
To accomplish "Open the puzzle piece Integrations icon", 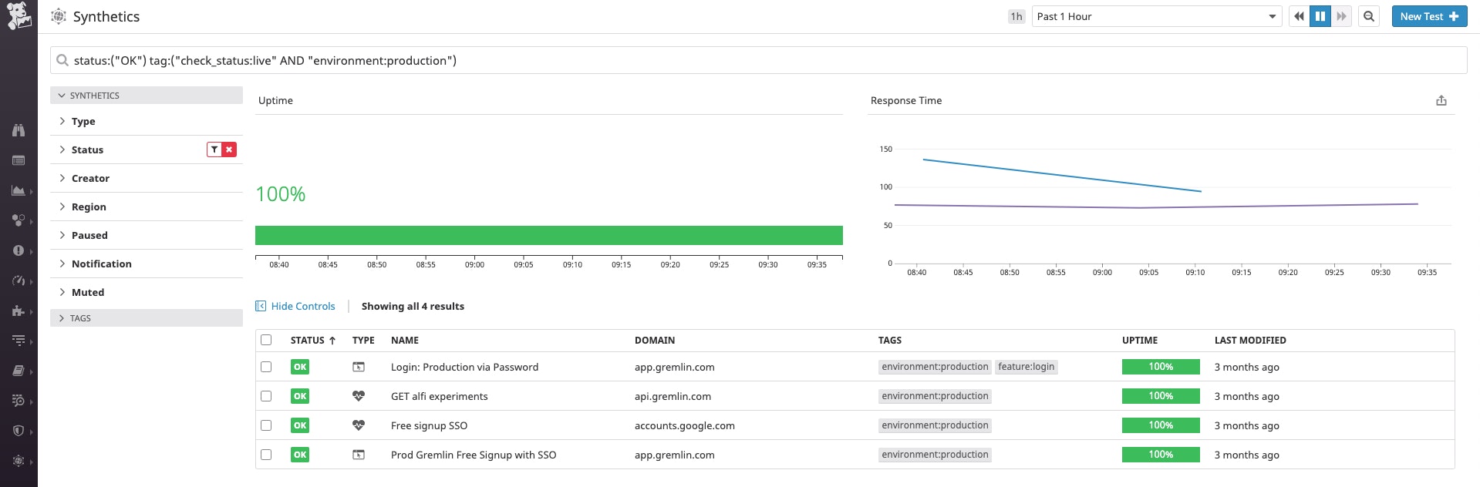I will pos(19,311).
